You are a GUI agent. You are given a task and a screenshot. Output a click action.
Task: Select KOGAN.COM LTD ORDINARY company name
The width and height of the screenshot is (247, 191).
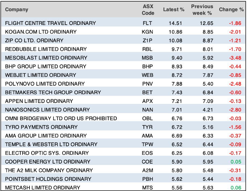pos(41,32)
